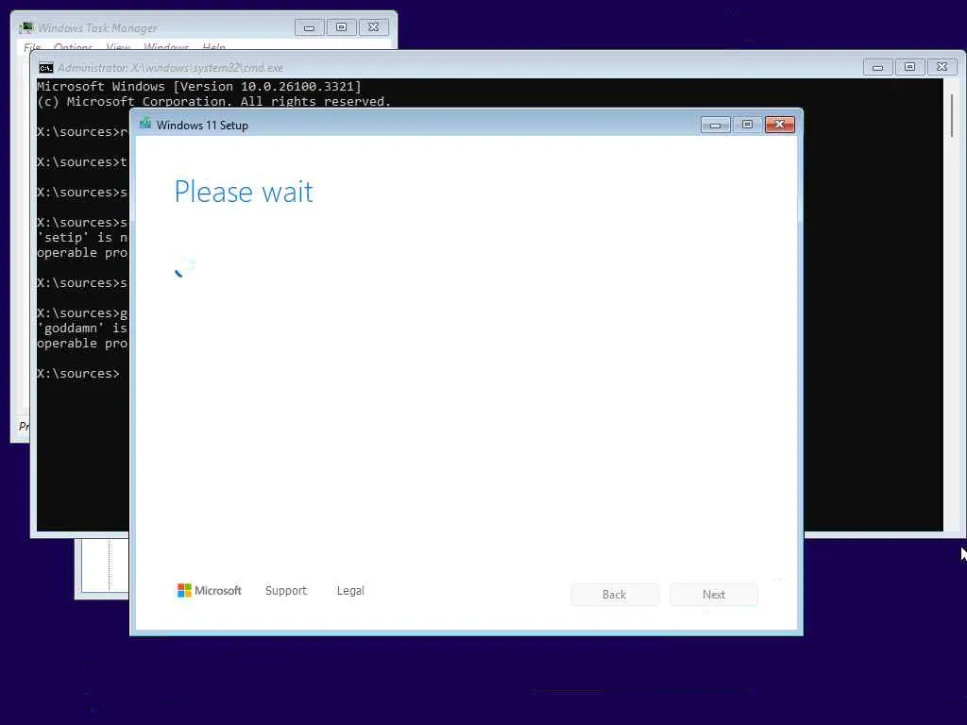Screen dimensions: 967x725
Task: Maximize the Windows Task Manager window
Action: click(x=341, y=27)
